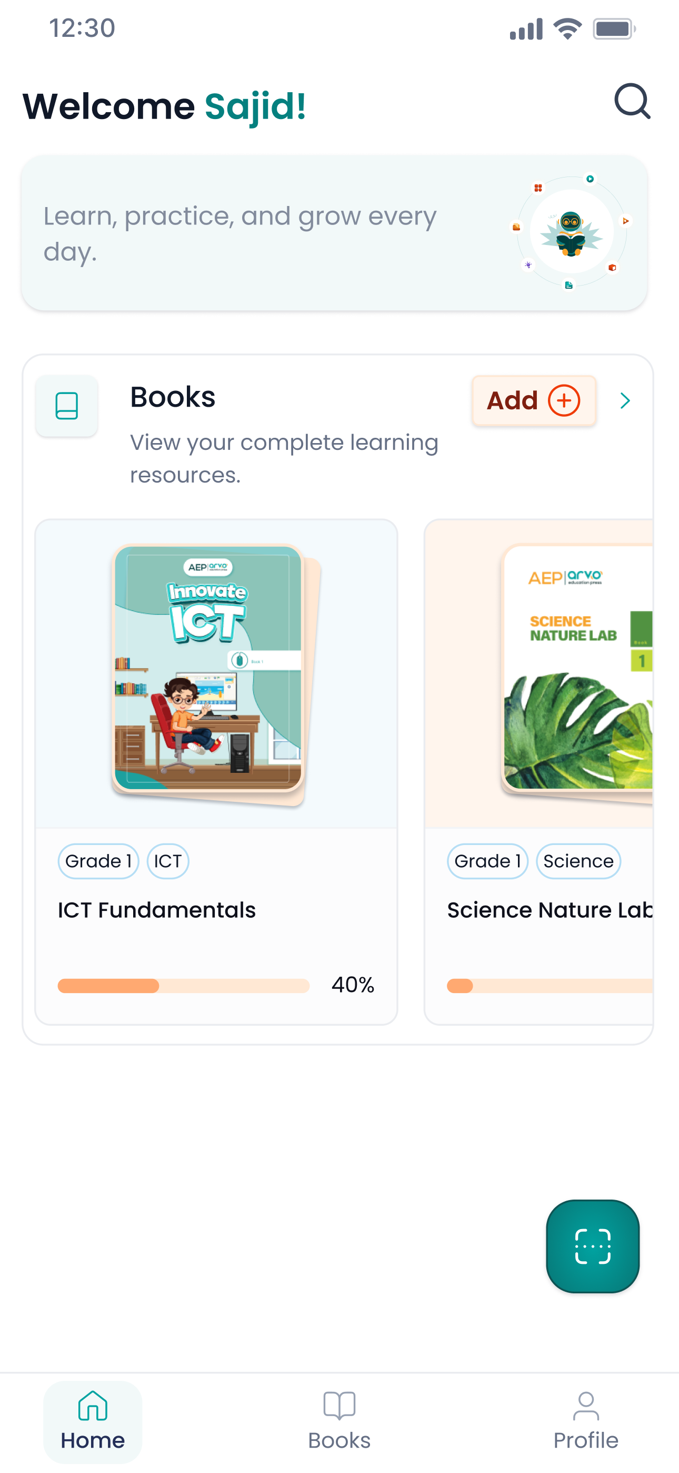Open the search magnifier icon
This screenshot has width=679, height=1473.
[x=632, y=102]
